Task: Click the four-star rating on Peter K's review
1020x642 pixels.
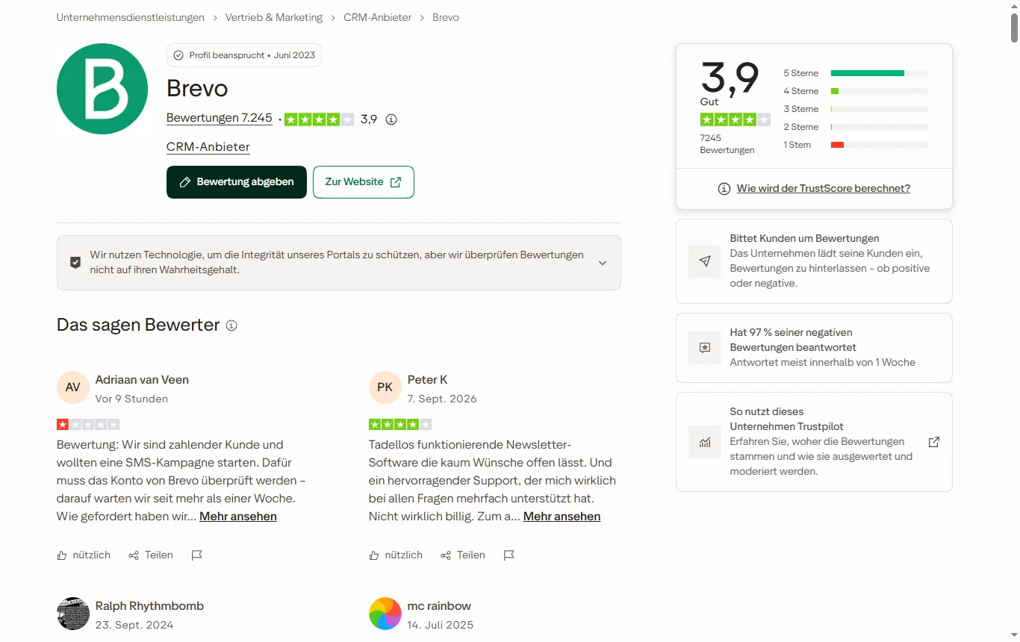Action: point(400,425)
